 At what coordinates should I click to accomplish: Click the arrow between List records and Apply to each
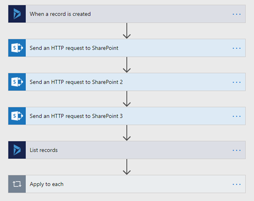click(127, 167)
